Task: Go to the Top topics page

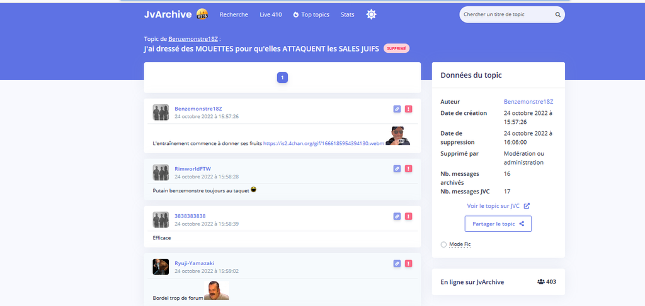Action: 311,14
